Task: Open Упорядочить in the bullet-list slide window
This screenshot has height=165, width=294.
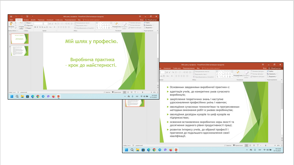Action: 238,74
